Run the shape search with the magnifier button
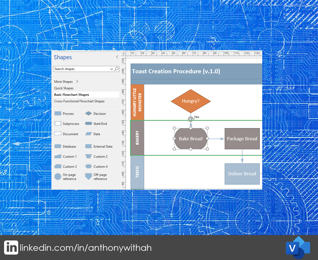 (x=117, y=69)
